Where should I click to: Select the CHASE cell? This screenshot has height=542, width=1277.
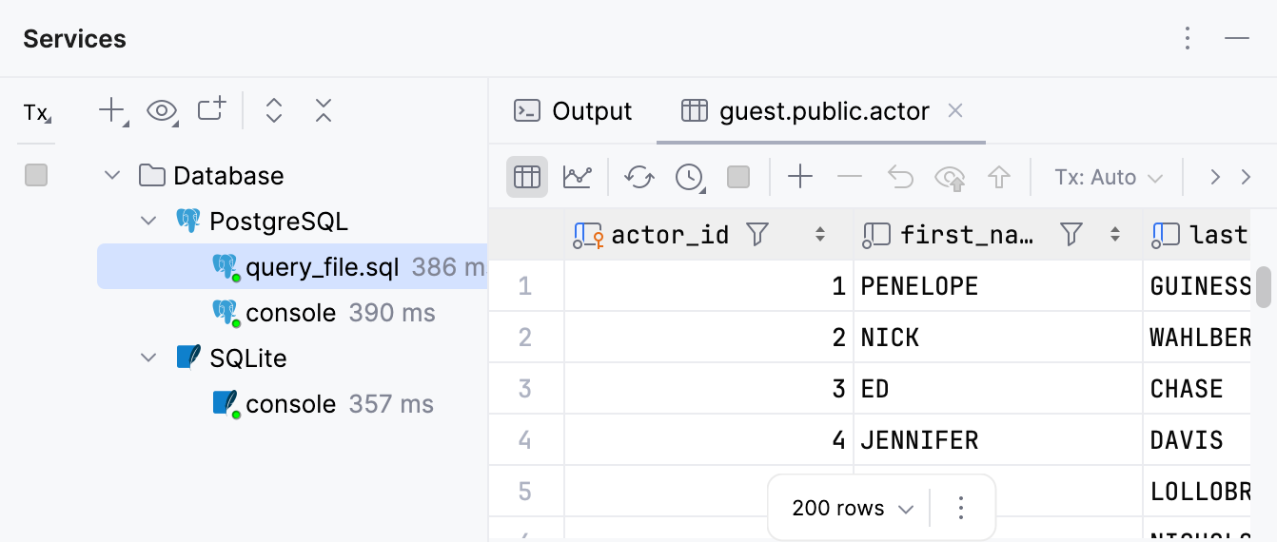[1199, 388]
